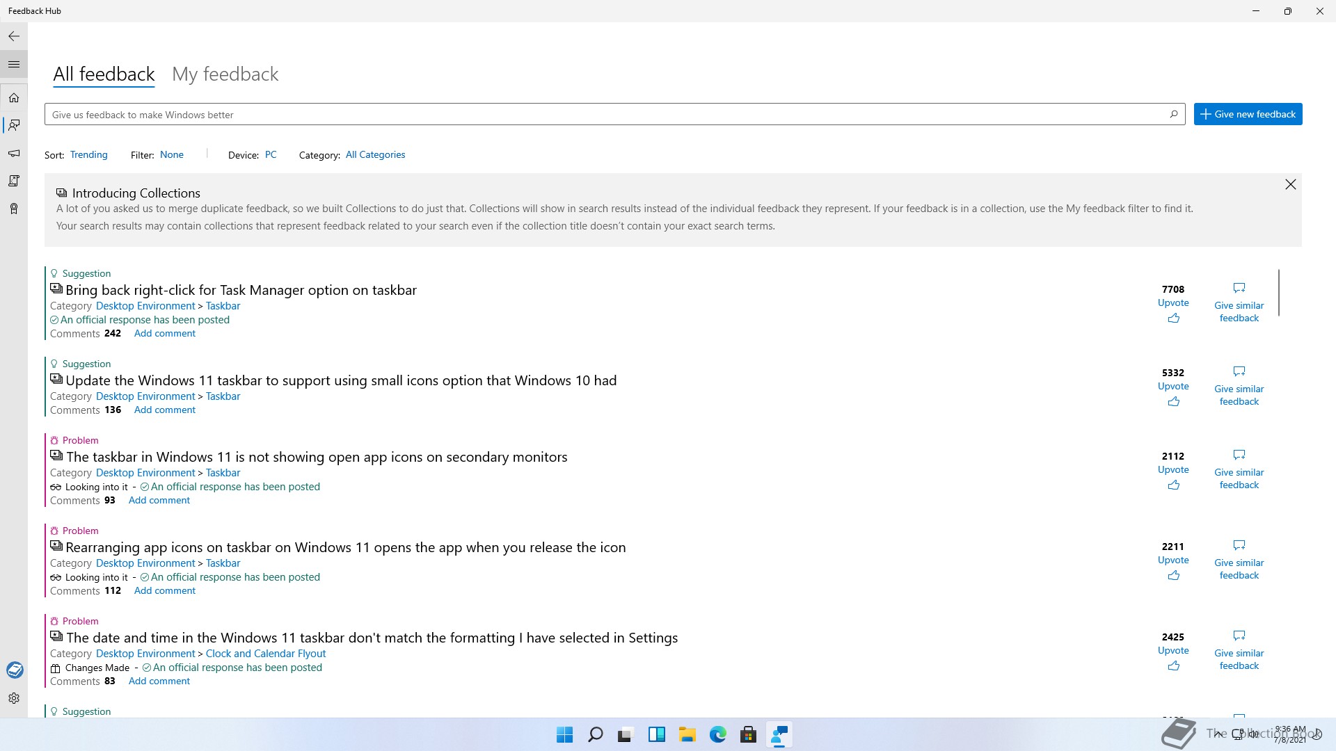Select the Feedback sidebar icon
1336x751 pixels.
coord(14,125)
